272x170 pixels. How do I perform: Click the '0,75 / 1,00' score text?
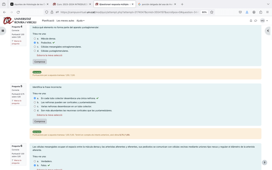pyautogui.click(x=124, y=135)
